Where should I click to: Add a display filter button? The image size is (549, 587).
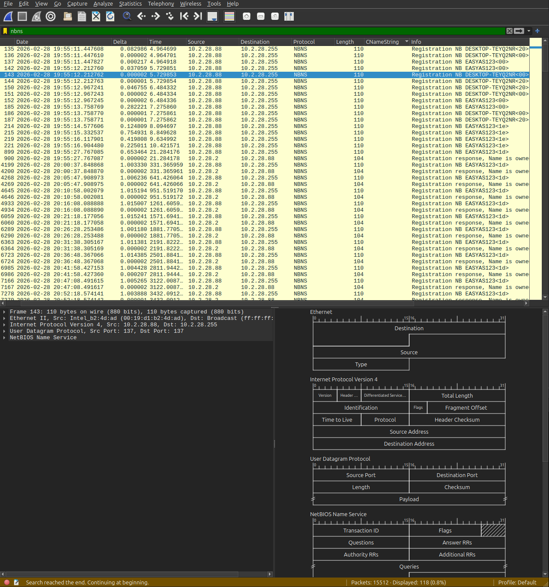click(x=537, y=31)
